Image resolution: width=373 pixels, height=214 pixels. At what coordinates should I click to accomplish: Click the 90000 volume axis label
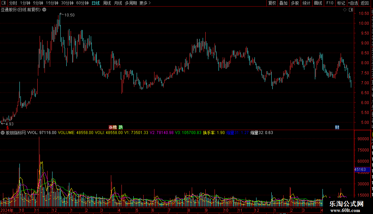click(363, 139)
